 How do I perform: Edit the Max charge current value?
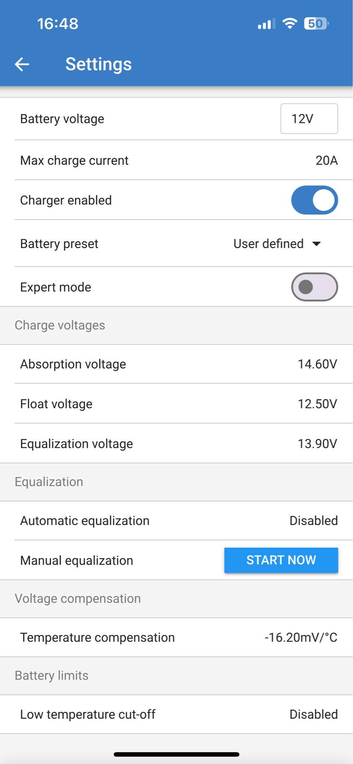[x=326, y=160]
